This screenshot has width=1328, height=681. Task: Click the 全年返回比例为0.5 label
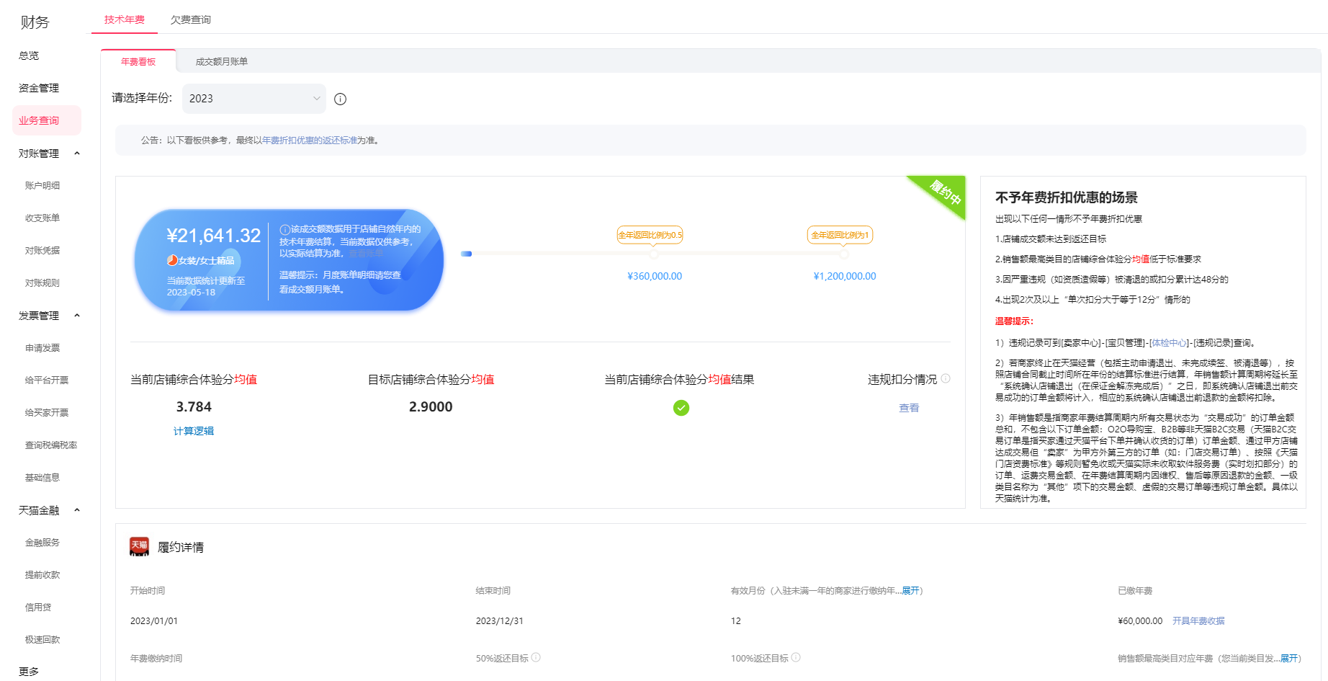pos(650,235)
